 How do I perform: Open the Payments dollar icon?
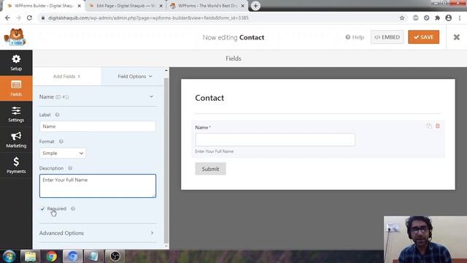16,162
